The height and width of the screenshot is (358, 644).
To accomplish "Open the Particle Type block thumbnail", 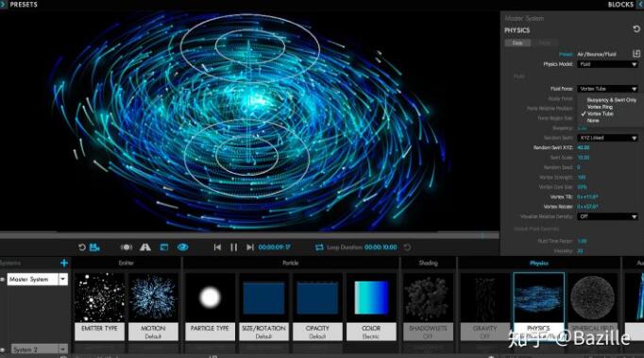I will pyautogui.click(x=210, y=298).
